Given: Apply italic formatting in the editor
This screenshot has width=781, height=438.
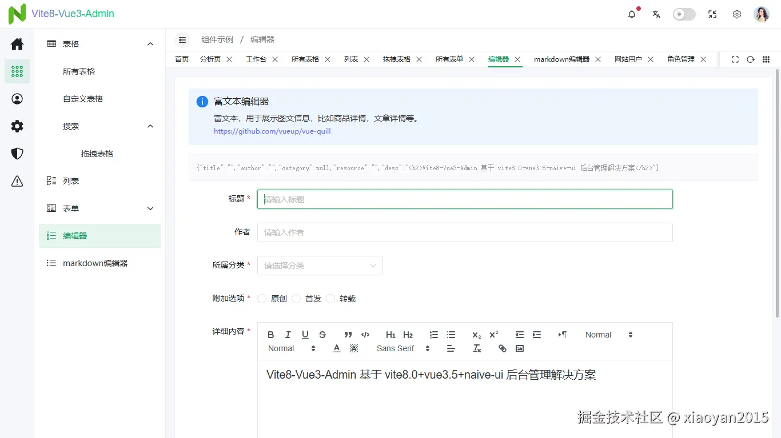Looking at the screenshot, I should 288,335.
